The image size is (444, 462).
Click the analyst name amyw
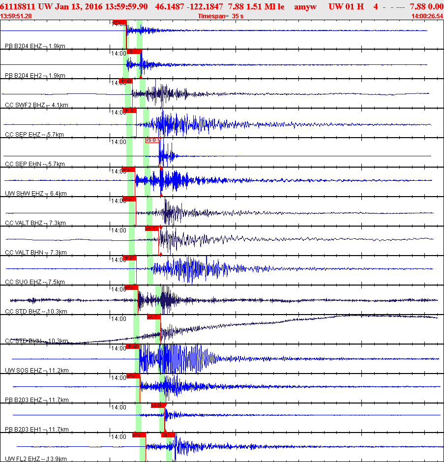click(x=305, y=7)
